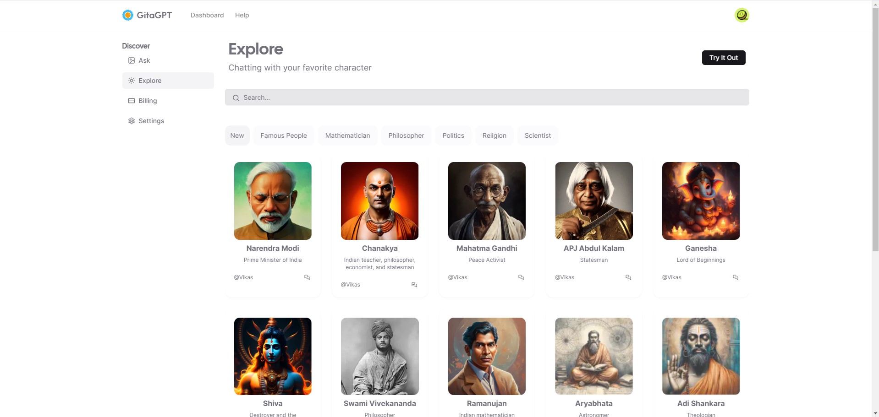879x417 pixels.
Task: Click the Try It Out button
Action: pos(724,58)
